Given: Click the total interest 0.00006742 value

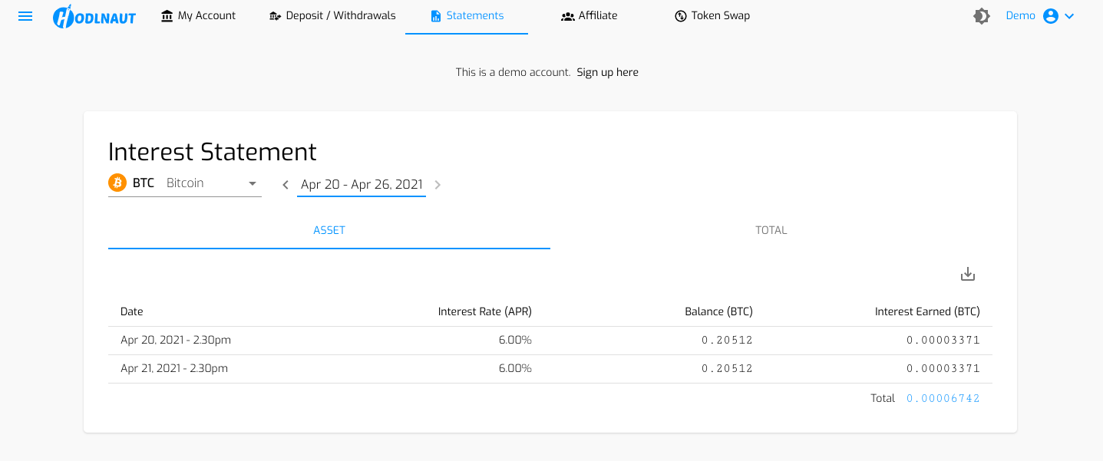Looking at the screenshot, I should pyautogui.click(x=943, y=398).
